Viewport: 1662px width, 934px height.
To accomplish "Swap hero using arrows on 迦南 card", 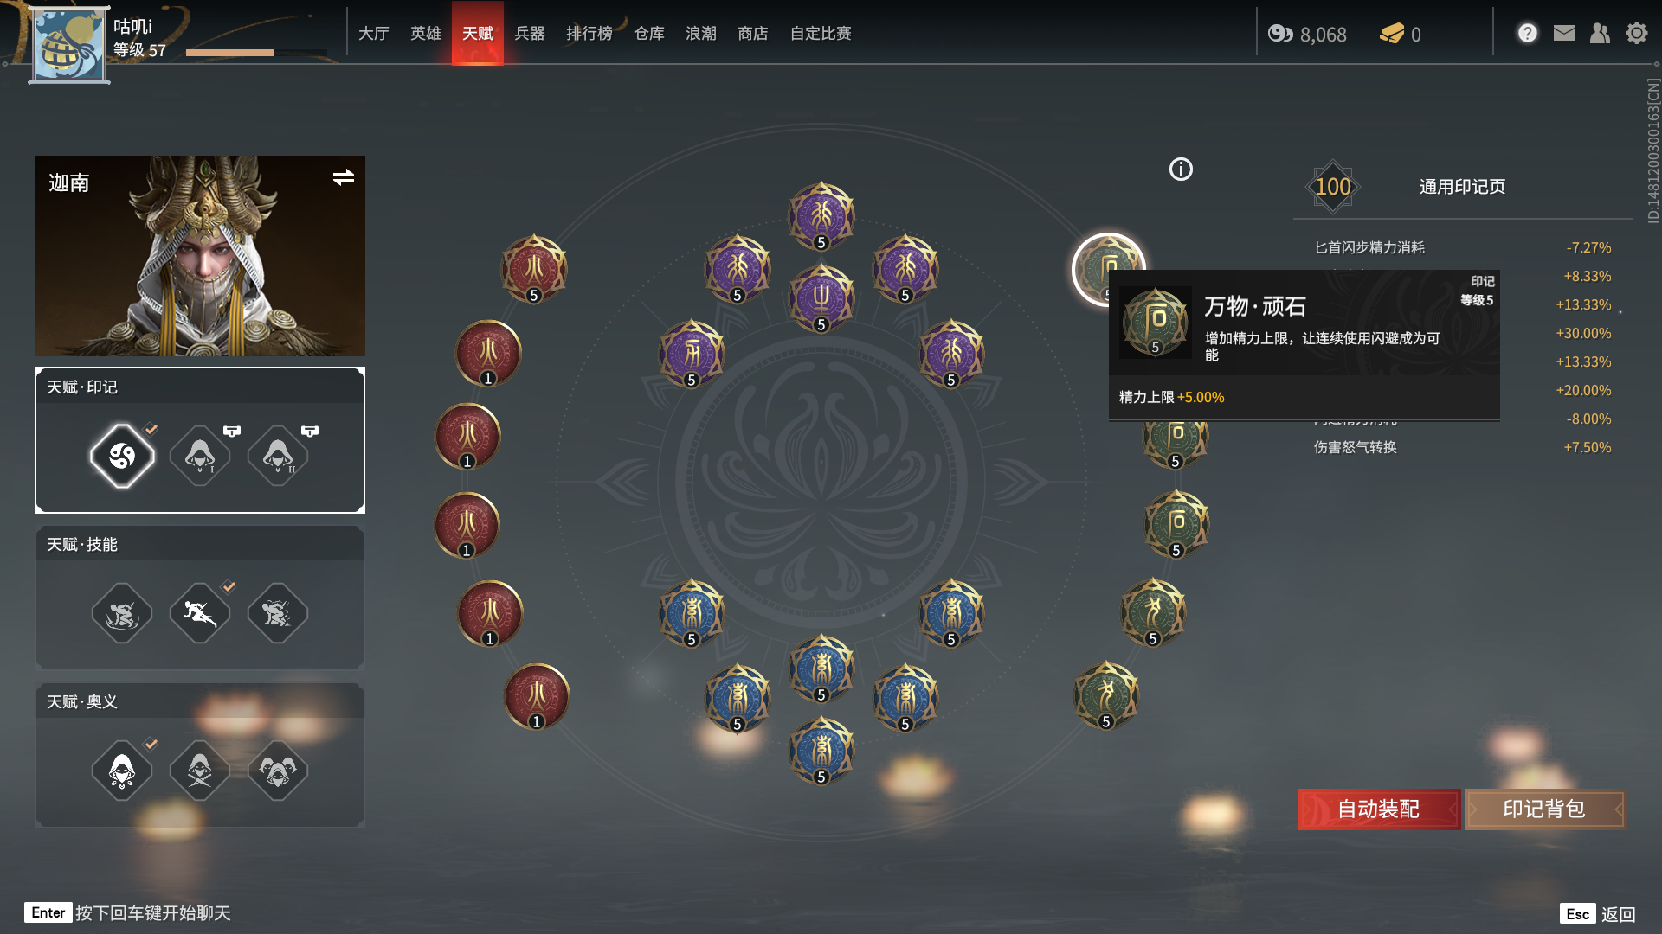I will click(x=344, y=177).
